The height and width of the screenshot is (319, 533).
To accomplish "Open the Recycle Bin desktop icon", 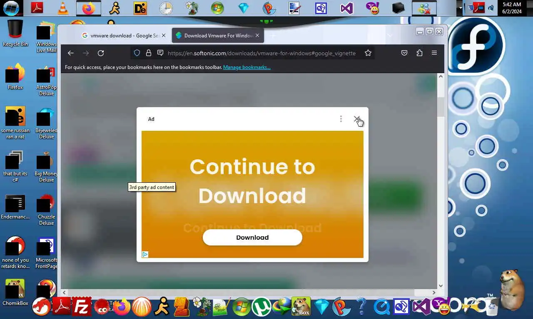I will coord(15,33).
